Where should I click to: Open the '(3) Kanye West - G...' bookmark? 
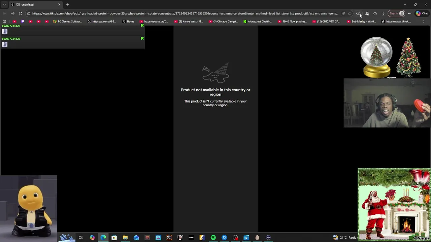(x=189, y=22)
